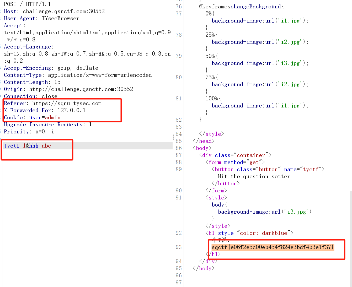This screenshot has height=287, width=352.
Task: Click the X-Forwarded-For value '127.0.0.1'
Action: click(72, 110)
